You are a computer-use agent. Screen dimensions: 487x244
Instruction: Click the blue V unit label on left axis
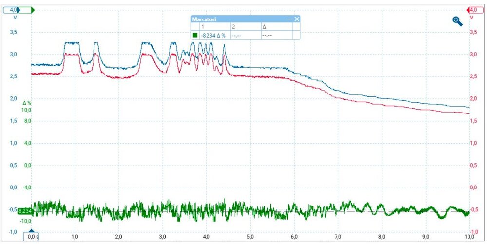point(15,18)
